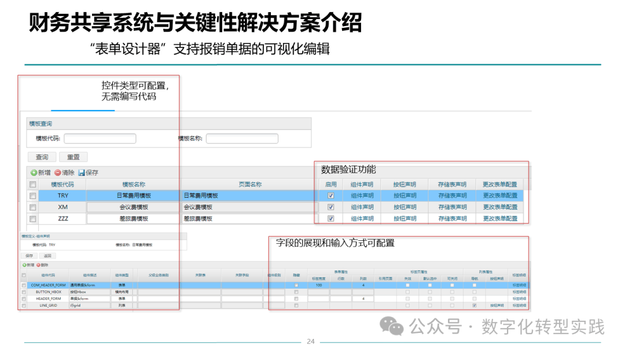
Task: Open 按钮声明 link in the LINE_GRID row
Action: pos(497,306)
